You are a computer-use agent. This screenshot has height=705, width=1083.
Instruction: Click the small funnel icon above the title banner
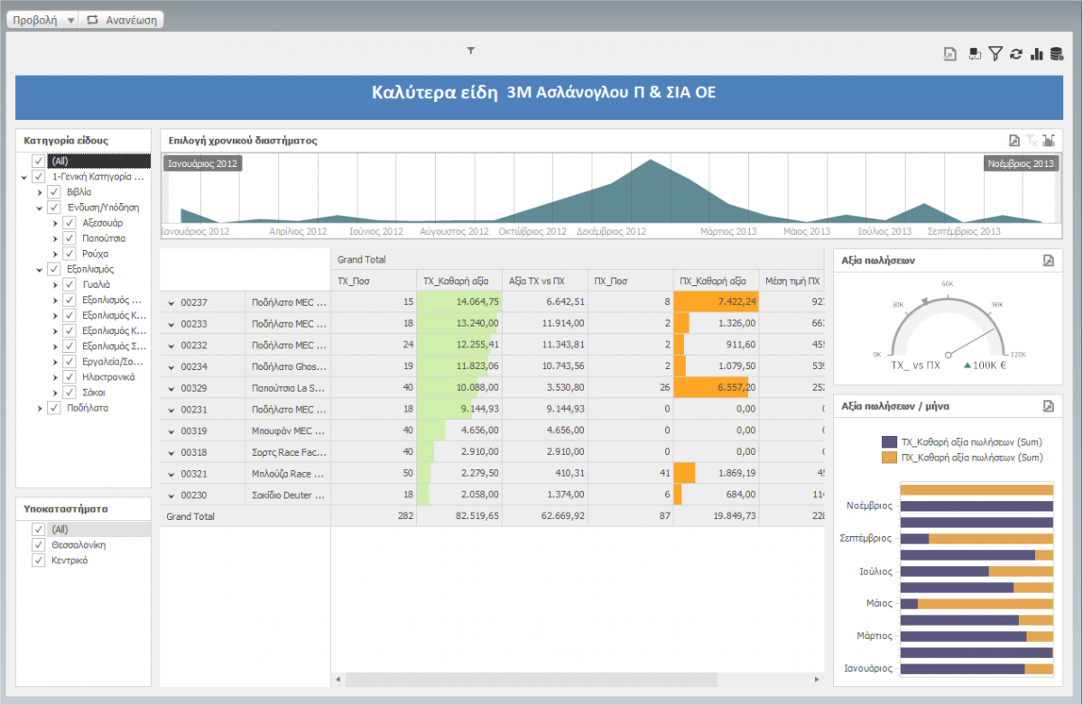(470, 51)
